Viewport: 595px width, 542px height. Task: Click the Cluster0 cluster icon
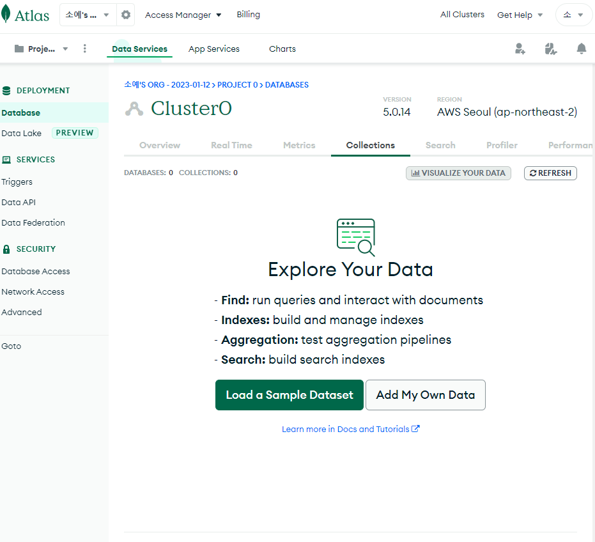click(x=134, y=109)
